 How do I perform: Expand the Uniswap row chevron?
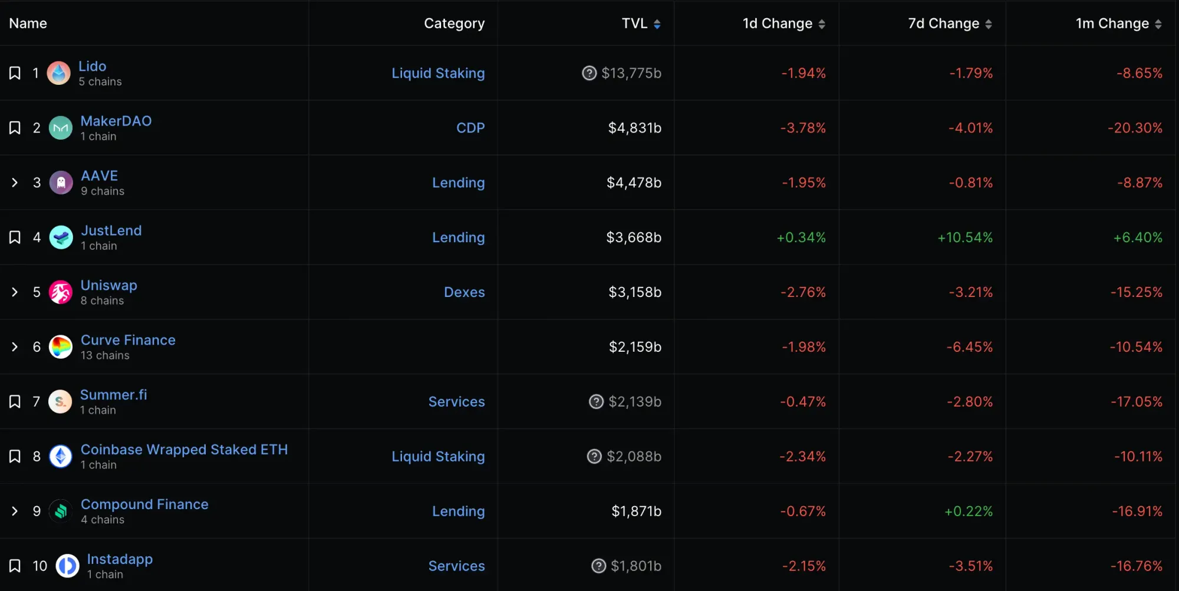[15, 292]
